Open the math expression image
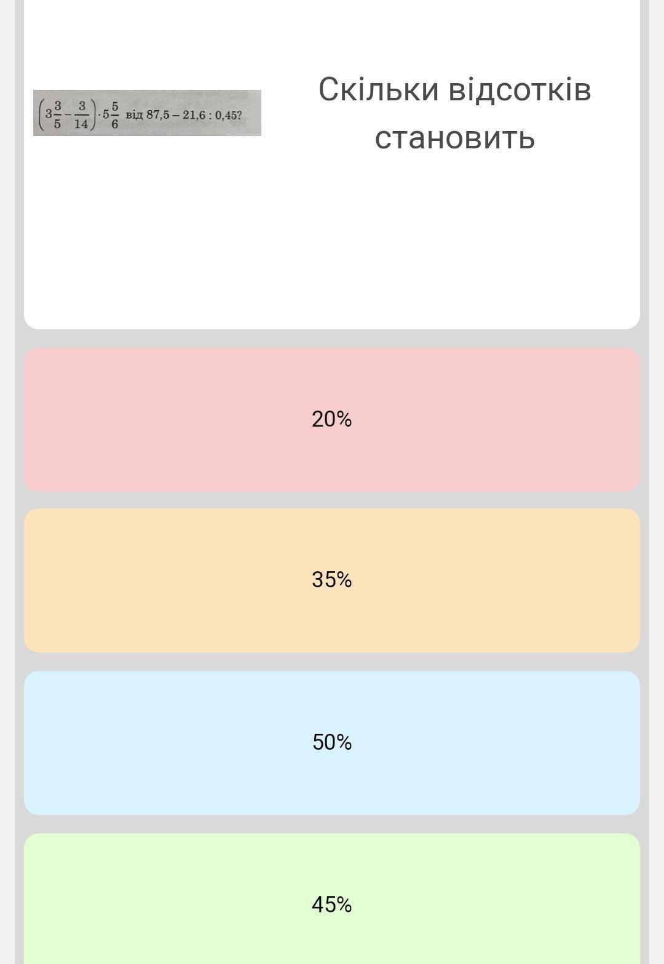 coord(147,113)
